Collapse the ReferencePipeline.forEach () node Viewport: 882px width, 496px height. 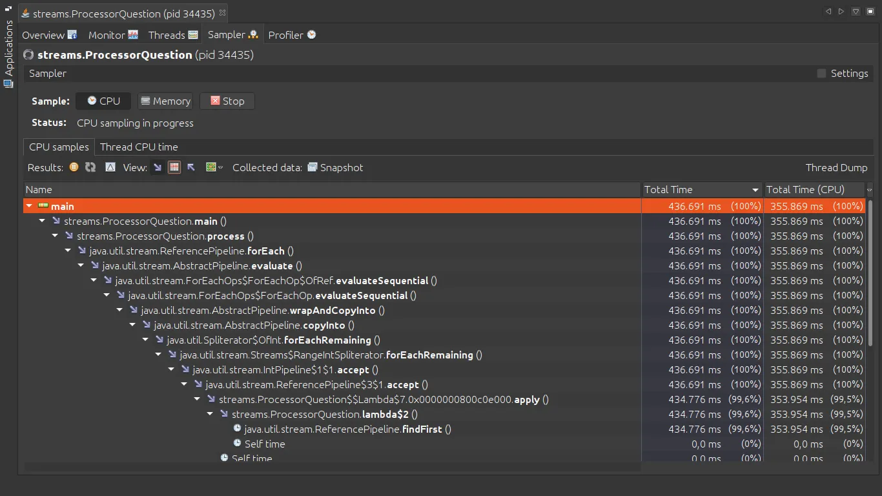68,251
